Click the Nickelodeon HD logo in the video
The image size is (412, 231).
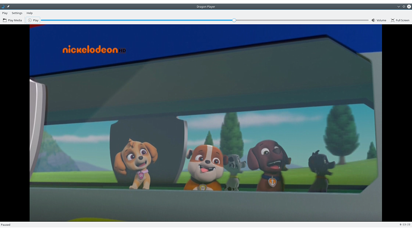click(x=94, y=50)
